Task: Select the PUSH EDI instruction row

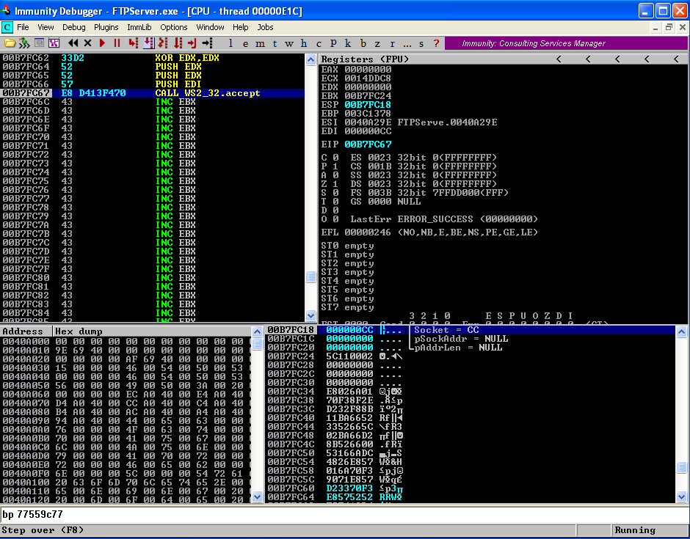Action: (x=153, y=84)
